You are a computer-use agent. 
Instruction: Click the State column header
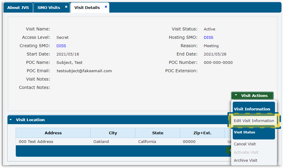(157, 133)
